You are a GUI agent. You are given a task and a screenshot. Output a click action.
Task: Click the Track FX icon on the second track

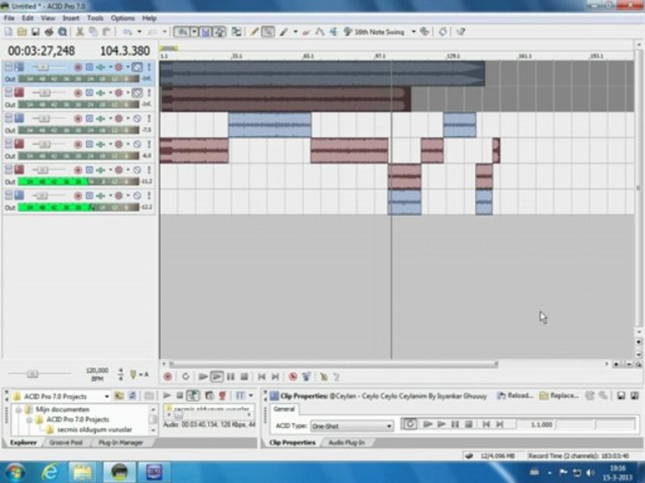100,93
